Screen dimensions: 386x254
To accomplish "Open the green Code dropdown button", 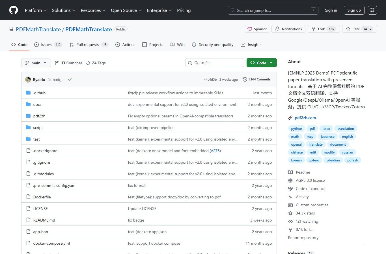I will coord(262,63).
